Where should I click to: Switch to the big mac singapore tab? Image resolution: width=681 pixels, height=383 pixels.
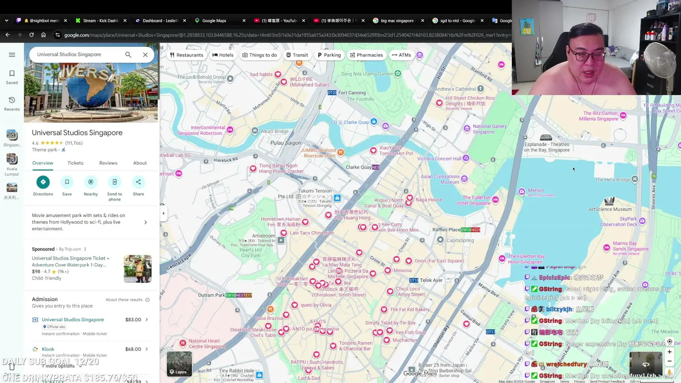click(x=398, y=21)
